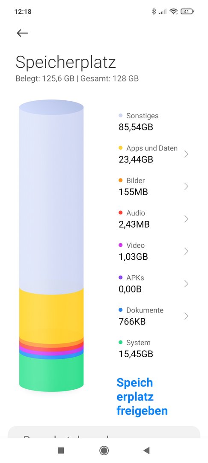Tap the back arrow icon
This screenshot has width=208, height=463.
22,33
